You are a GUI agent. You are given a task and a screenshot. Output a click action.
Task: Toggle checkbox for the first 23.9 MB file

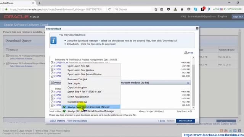(x=52, y=66)
